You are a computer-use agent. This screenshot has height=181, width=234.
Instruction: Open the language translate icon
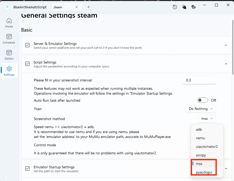click(x=194, y=7)
